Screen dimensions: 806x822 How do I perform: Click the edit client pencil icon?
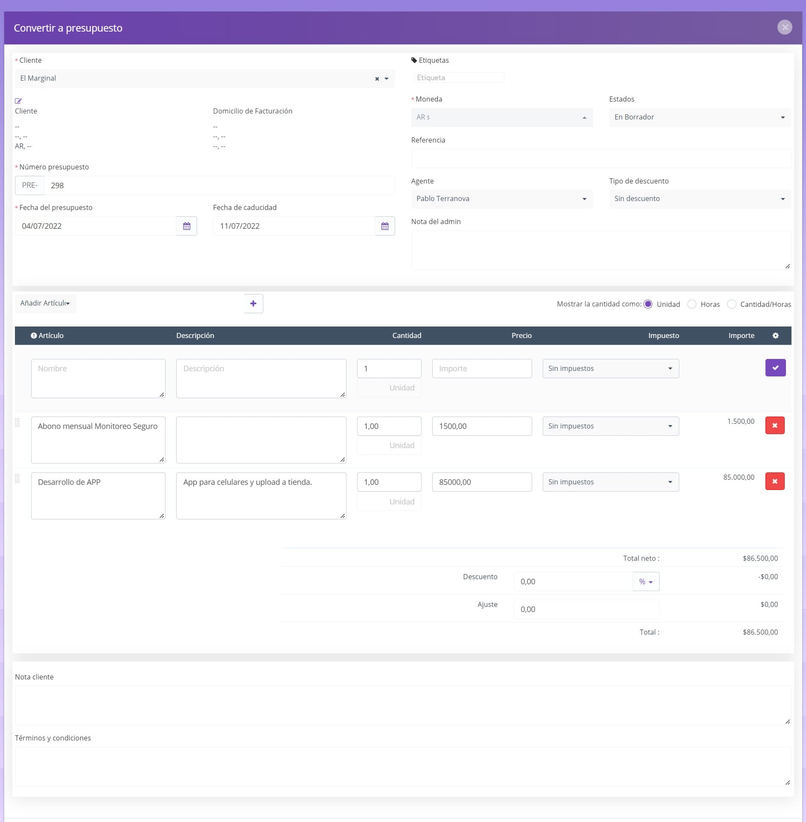click(x=18, y=101)
